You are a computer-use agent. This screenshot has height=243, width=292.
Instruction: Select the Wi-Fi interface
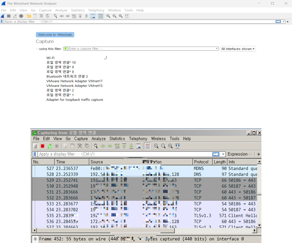[51, 58]
